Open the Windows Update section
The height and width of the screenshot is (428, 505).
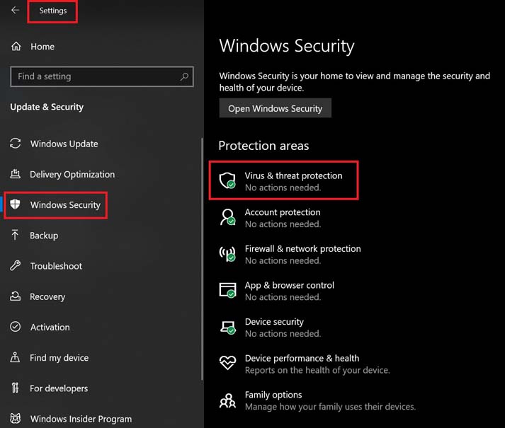click(x=64, y=144)
